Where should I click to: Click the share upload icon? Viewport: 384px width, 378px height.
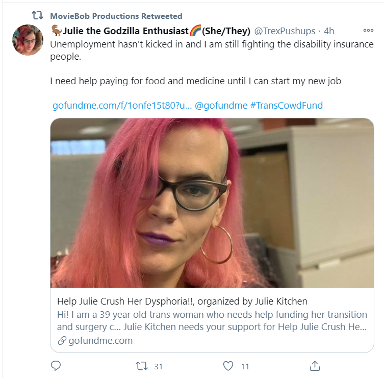click(x=315, y=366)
